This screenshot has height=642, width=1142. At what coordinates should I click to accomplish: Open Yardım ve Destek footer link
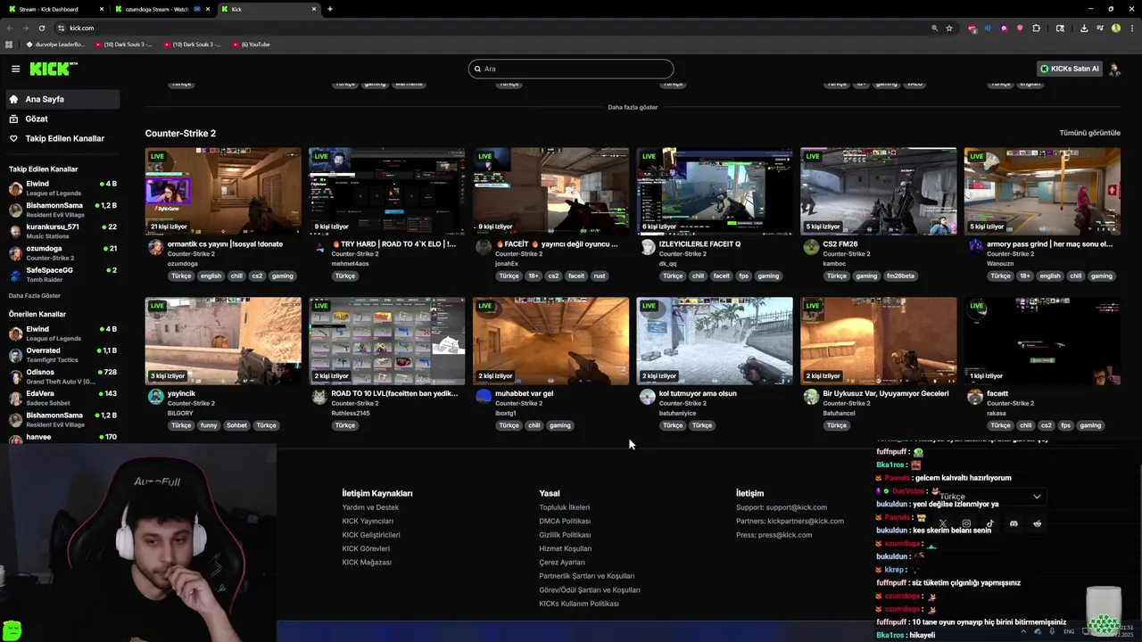370,507
